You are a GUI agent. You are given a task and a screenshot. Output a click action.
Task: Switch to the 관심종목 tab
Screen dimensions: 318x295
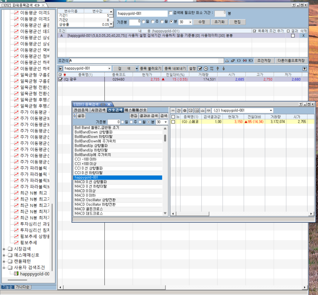[81, 110]
